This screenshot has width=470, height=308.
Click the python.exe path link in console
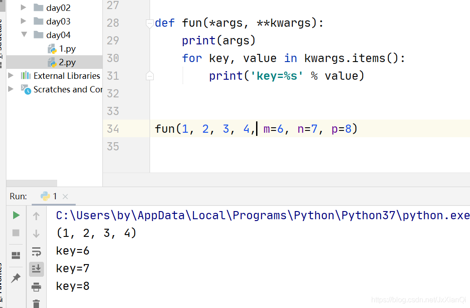pos(263,216)
